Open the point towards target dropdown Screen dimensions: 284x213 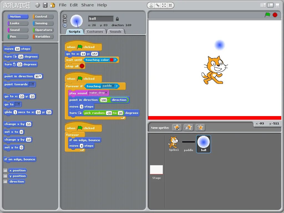point(32,84)
